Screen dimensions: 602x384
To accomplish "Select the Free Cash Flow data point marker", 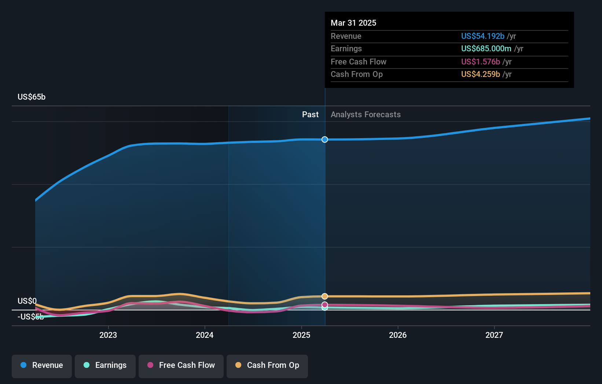I will [325, 305].
